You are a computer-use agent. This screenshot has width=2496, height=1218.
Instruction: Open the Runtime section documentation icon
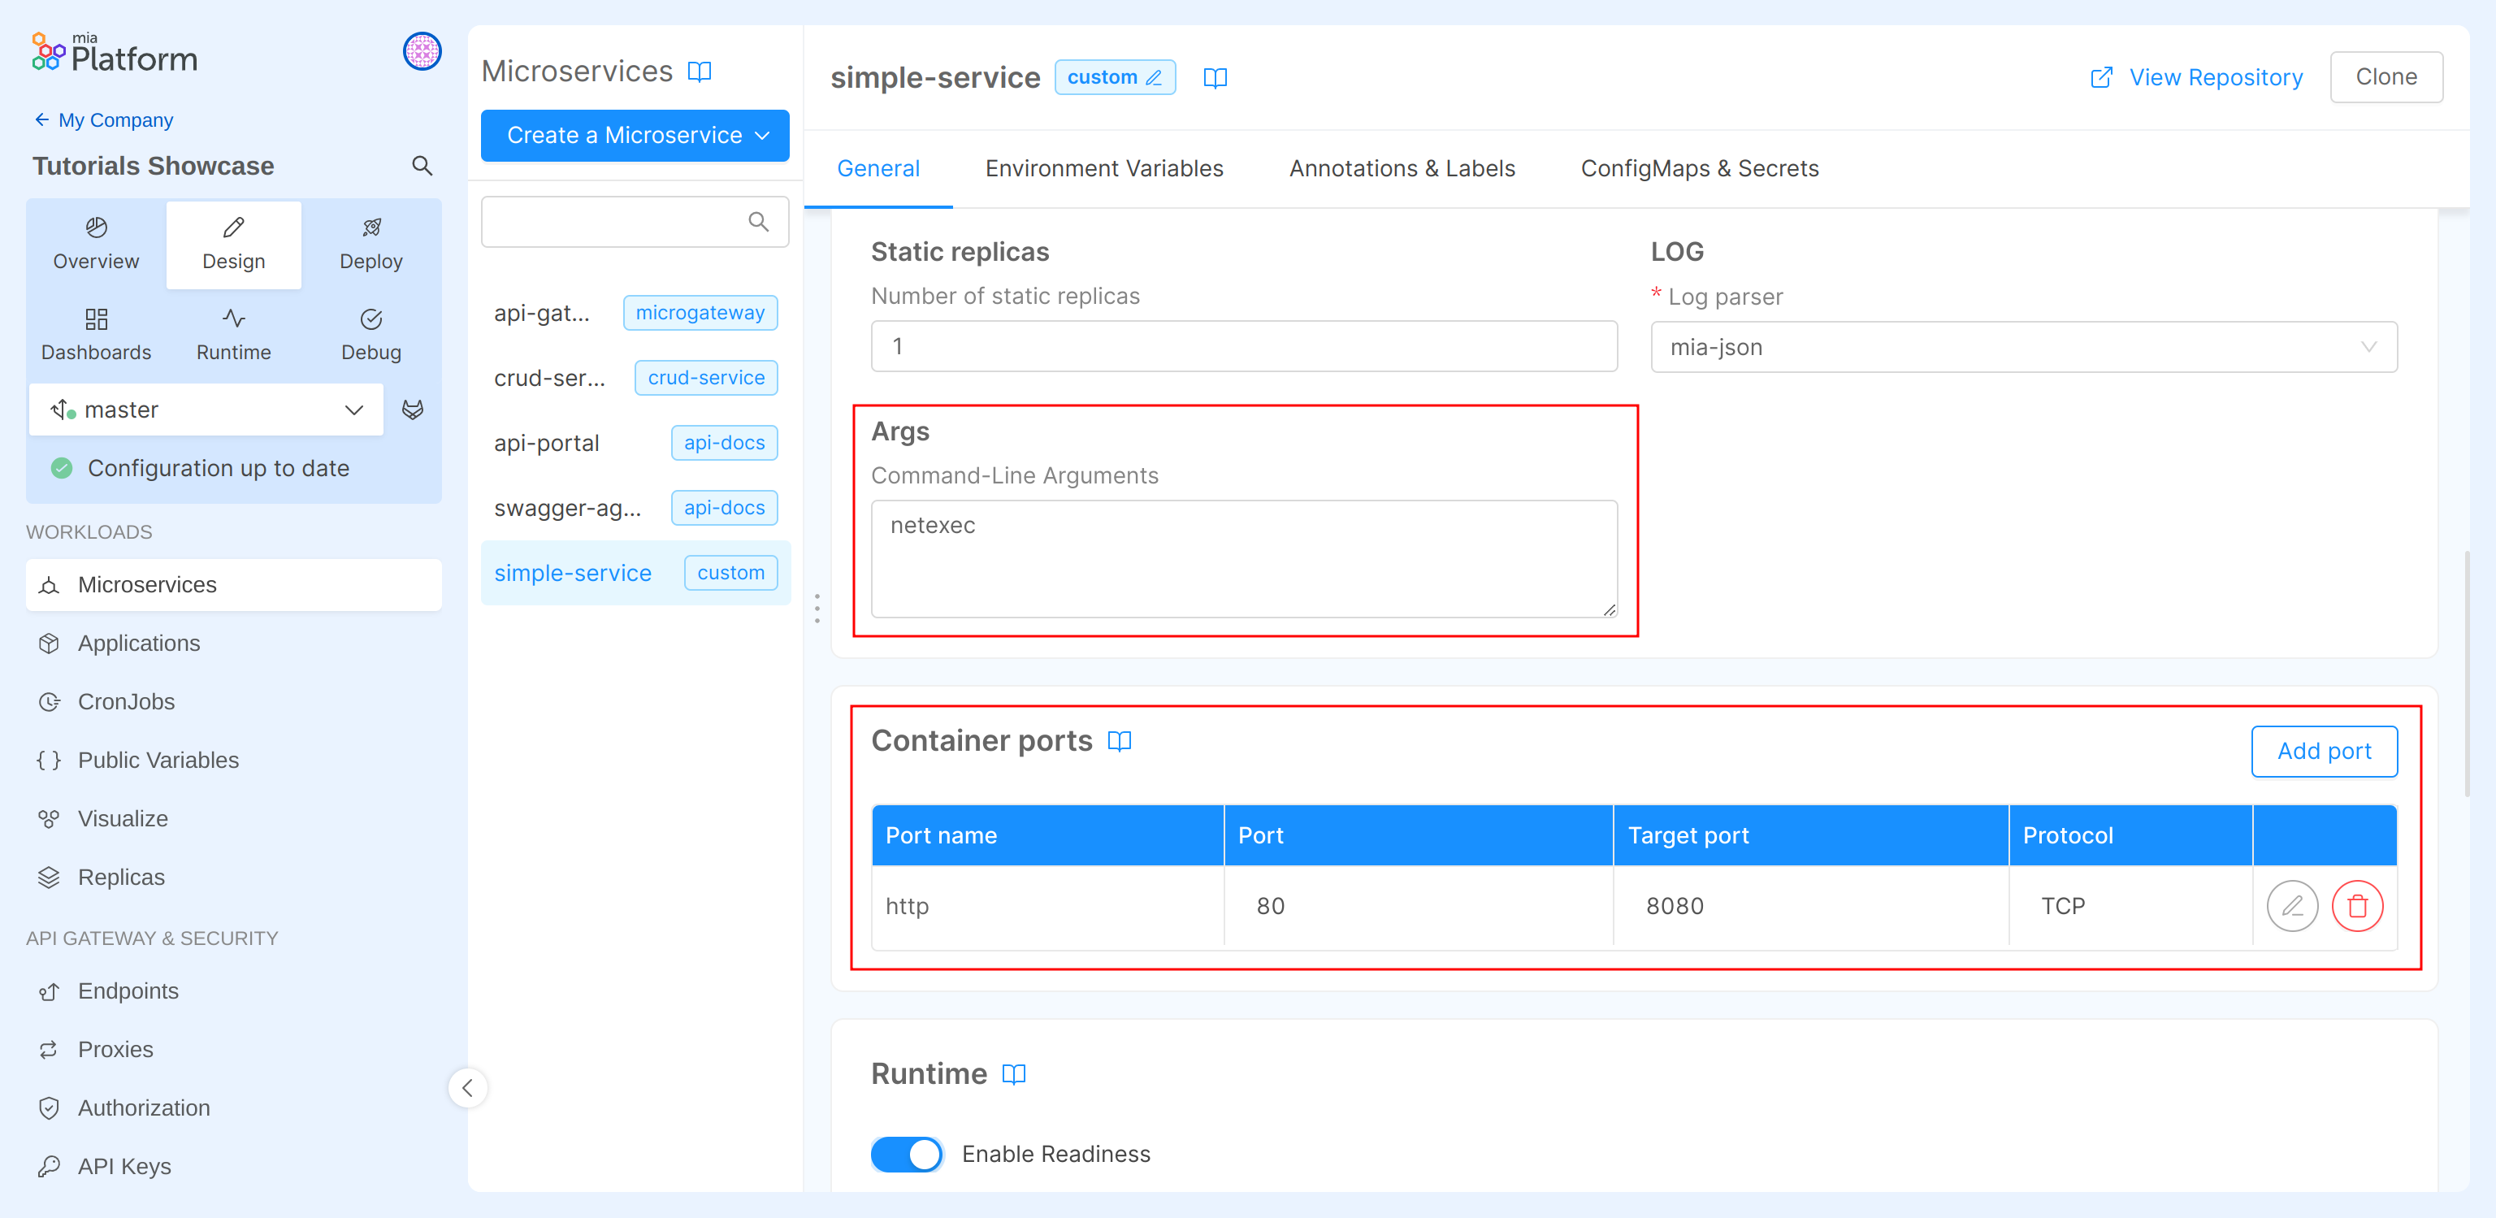click(x=1013, y=1073)
